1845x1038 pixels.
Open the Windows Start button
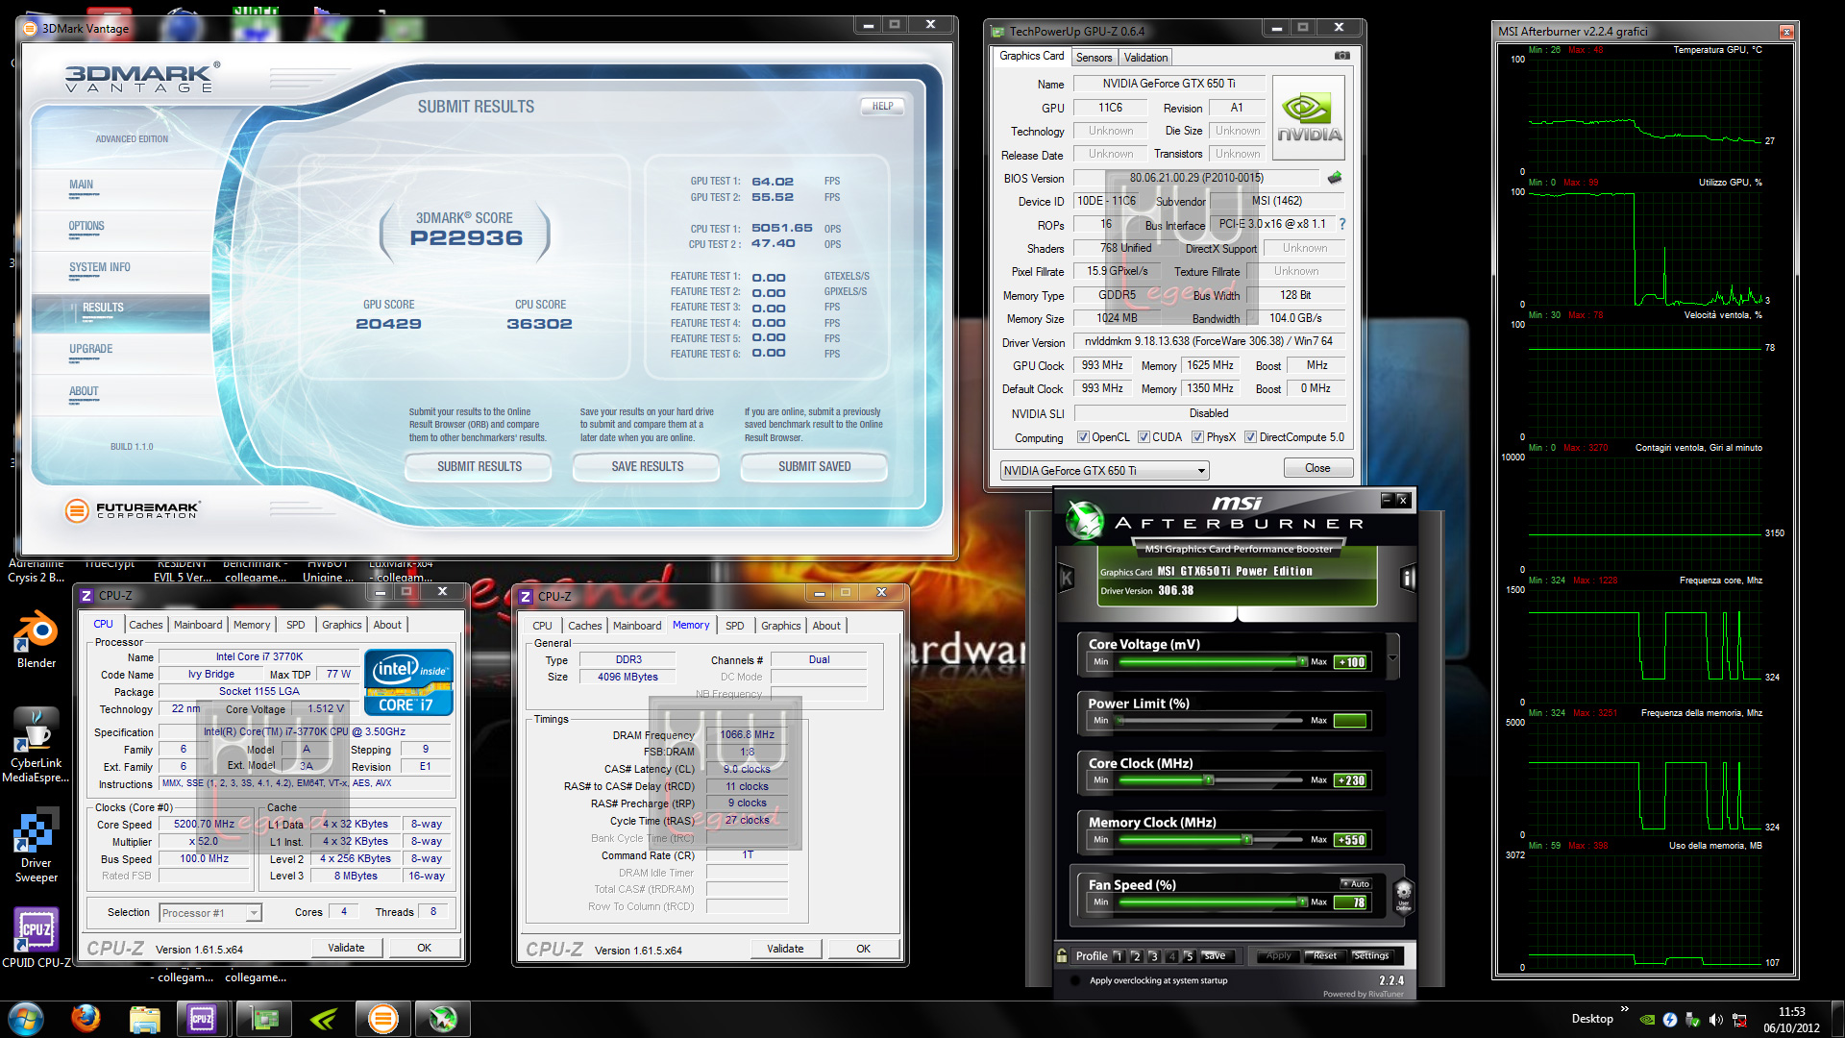click(x=25, y=1018)
